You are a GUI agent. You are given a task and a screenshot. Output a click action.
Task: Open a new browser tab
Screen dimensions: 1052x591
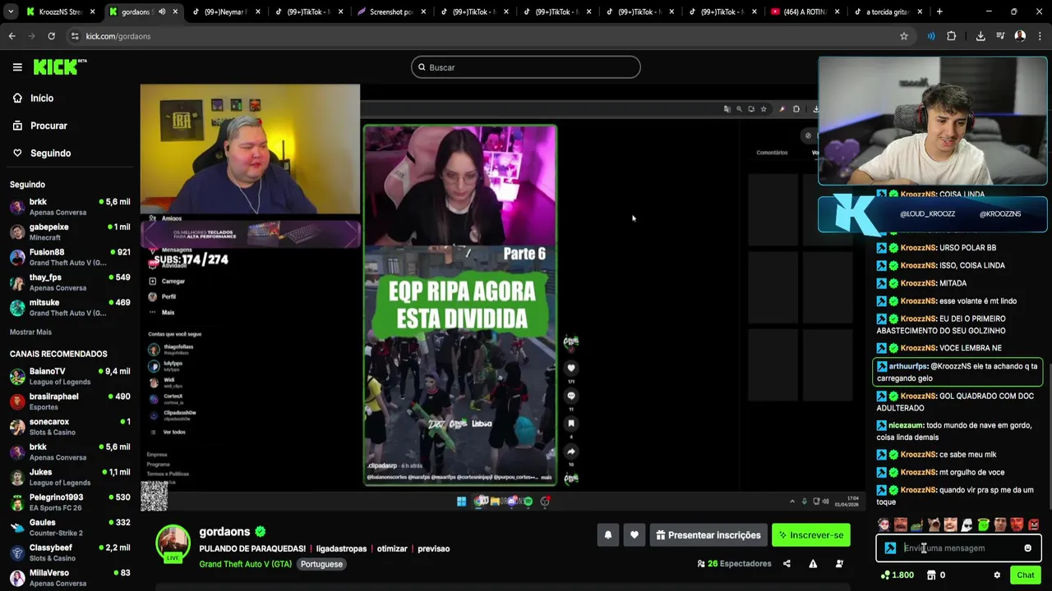pos(939,12)
